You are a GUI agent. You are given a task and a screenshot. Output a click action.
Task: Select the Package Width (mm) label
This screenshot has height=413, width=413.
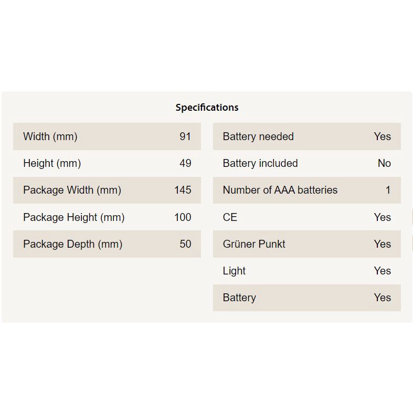[x=72, y=190]
